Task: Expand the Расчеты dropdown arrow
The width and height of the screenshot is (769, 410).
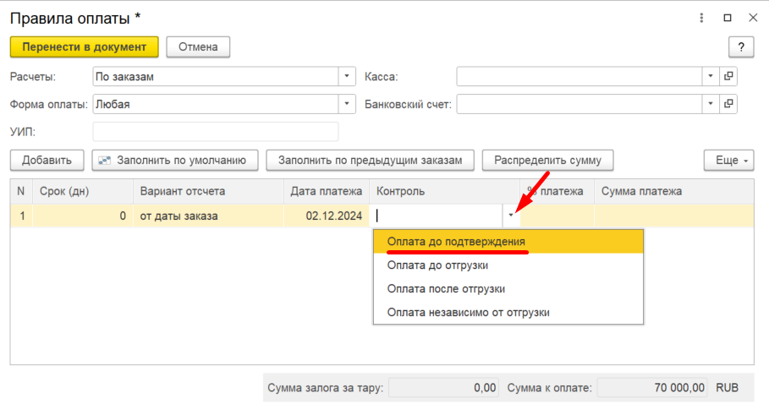Action: click(347, 76)
